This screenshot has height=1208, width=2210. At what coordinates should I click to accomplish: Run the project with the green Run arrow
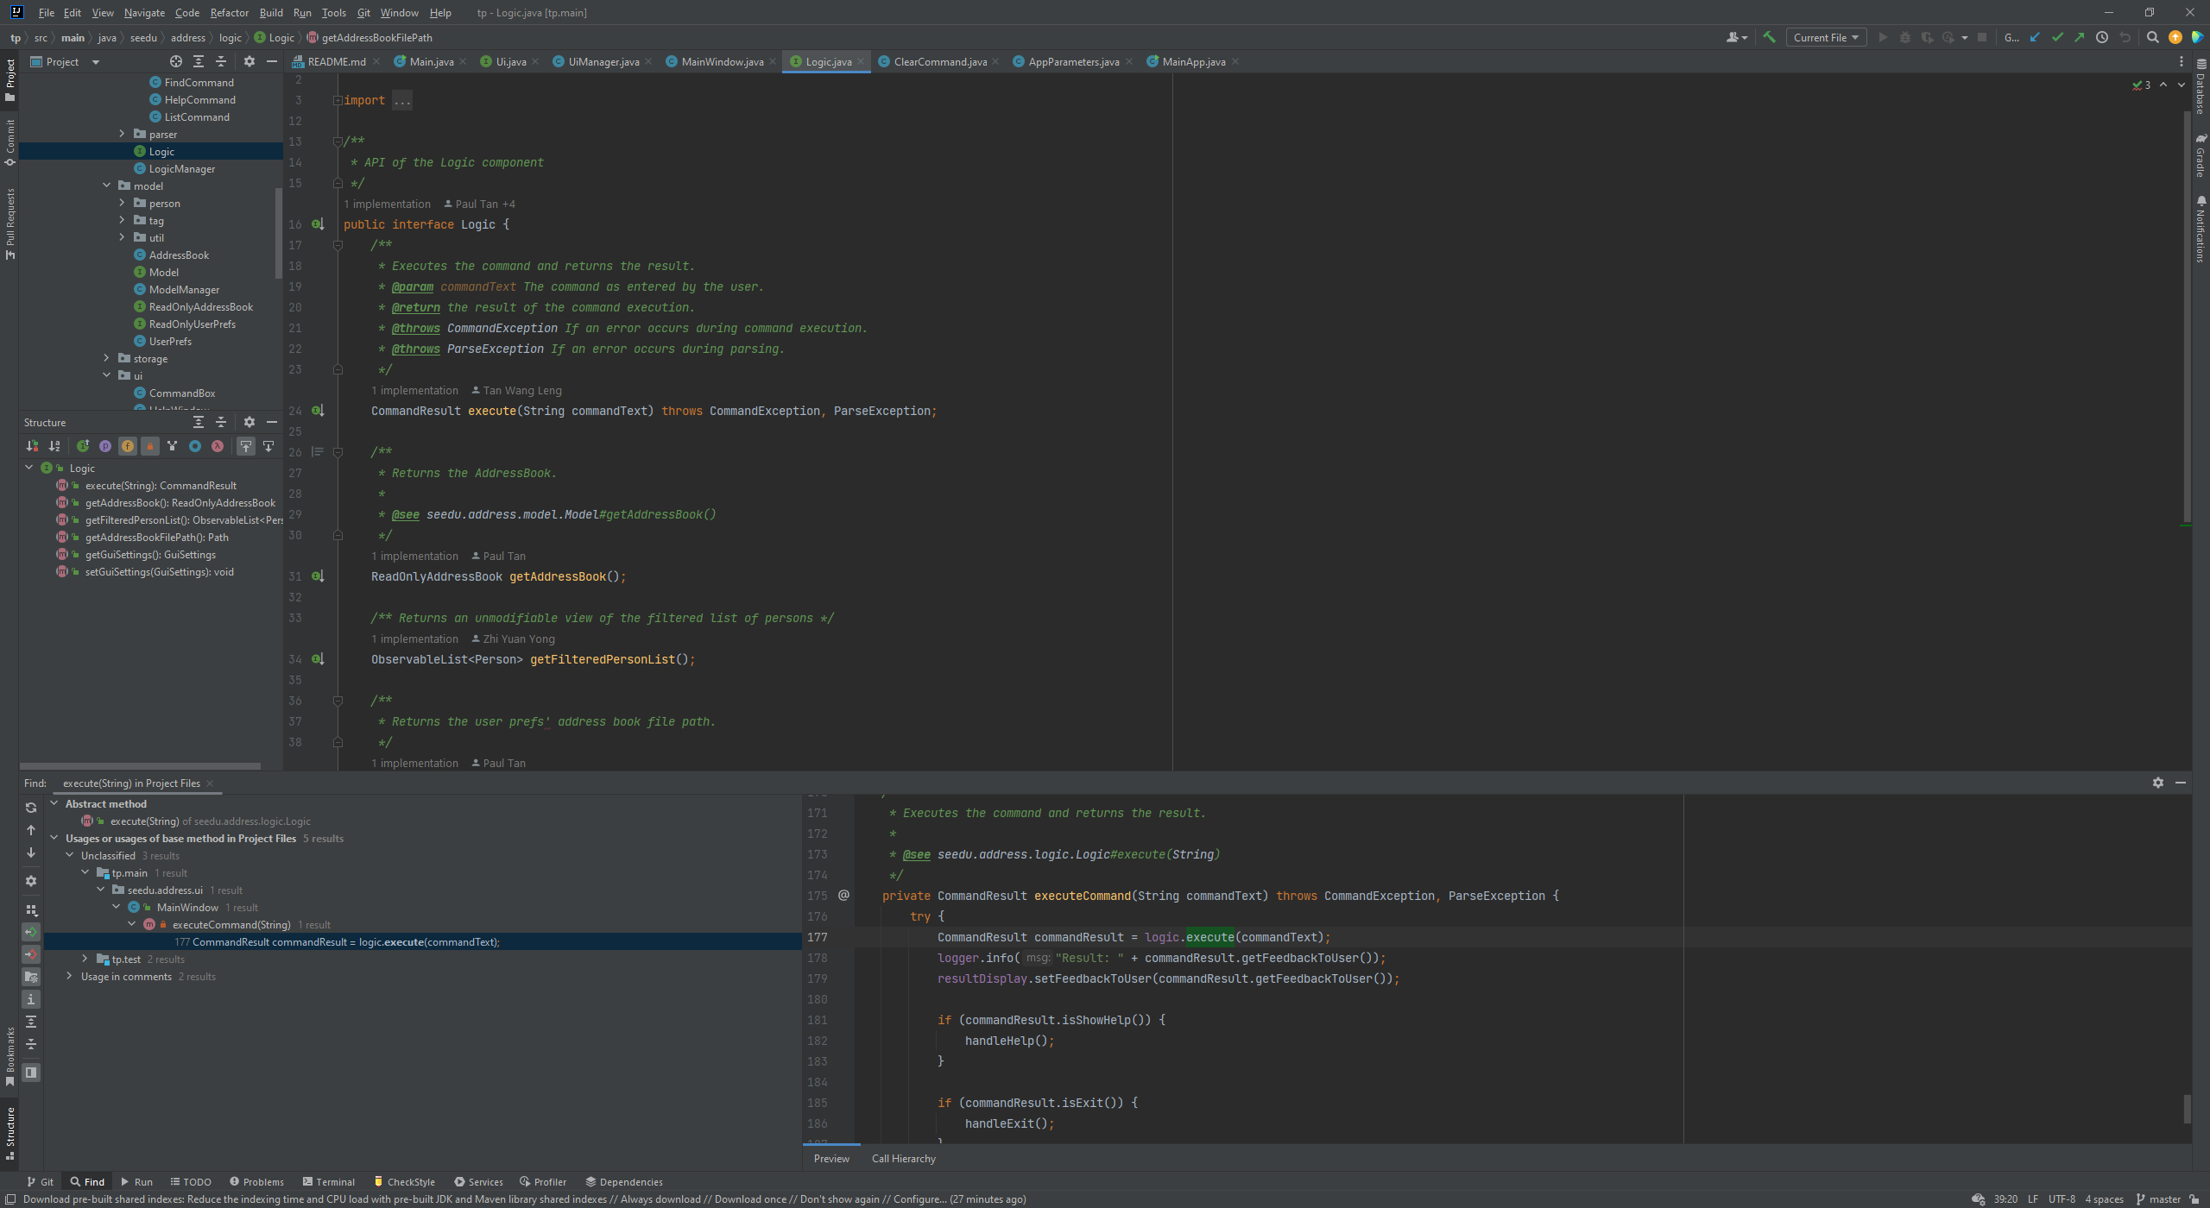coord(1883,37)
